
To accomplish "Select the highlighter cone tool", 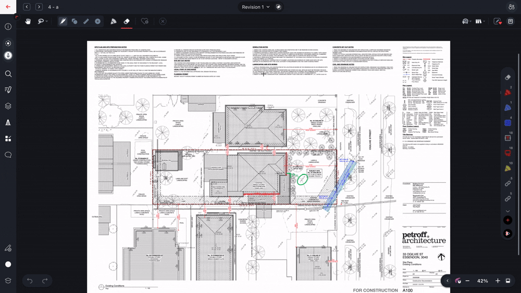I will point(113,21).
